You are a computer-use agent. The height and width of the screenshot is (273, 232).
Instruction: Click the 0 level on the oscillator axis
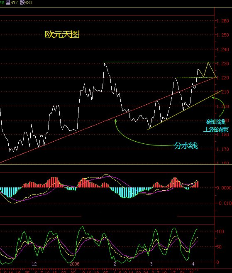tap(218, 262)
